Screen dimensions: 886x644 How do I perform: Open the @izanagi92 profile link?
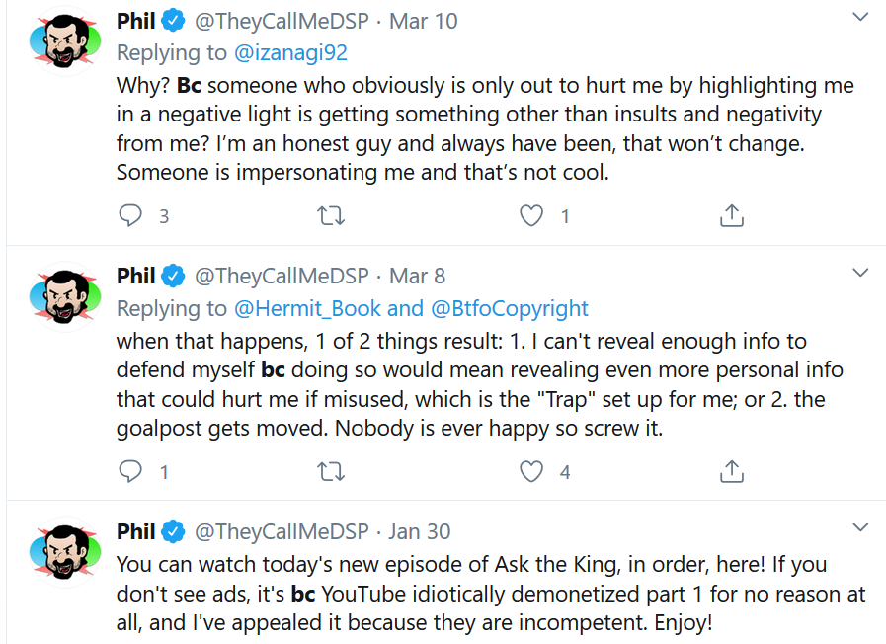click(290, 52)
